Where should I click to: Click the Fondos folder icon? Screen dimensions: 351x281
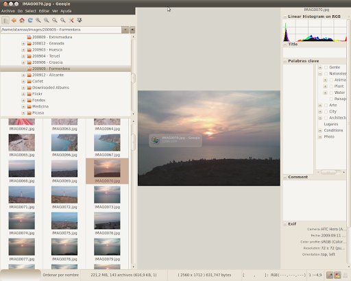pos(29,100)
